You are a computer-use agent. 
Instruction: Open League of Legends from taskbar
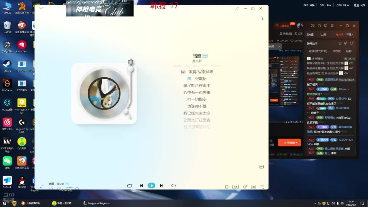(96, 203)
